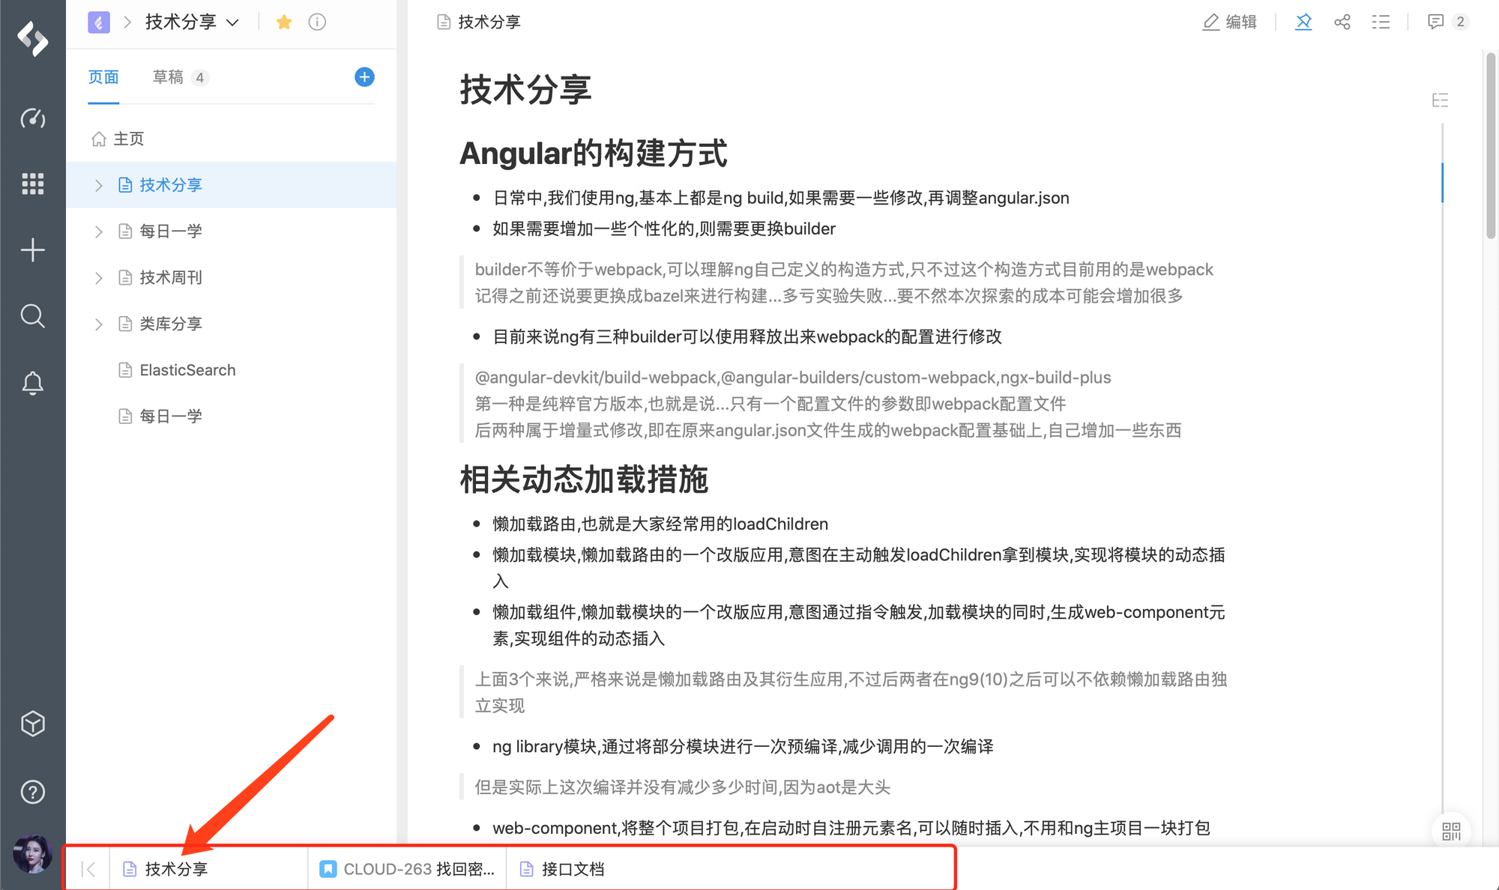This screenshot has width=1499, height=890.
Task: Open the QR code icon
Action: coord(1452,831)
